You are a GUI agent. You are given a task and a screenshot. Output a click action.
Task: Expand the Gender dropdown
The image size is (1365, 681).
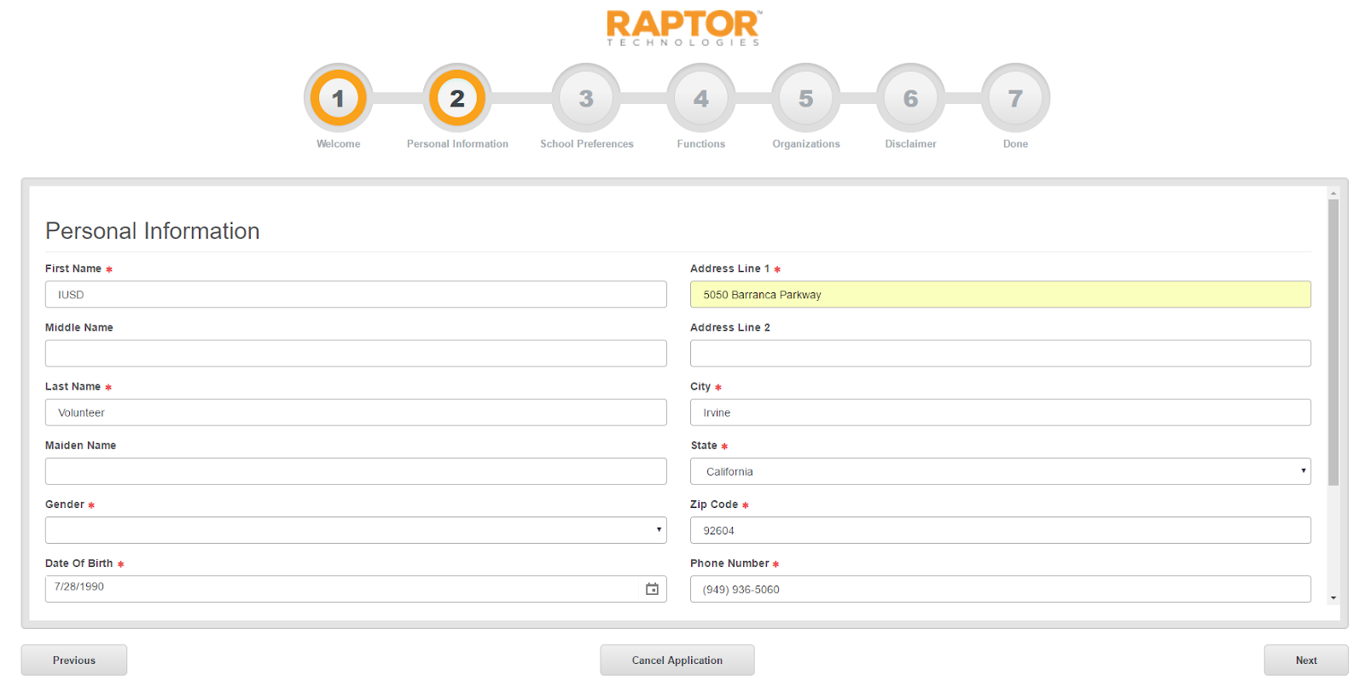(356, 530)
